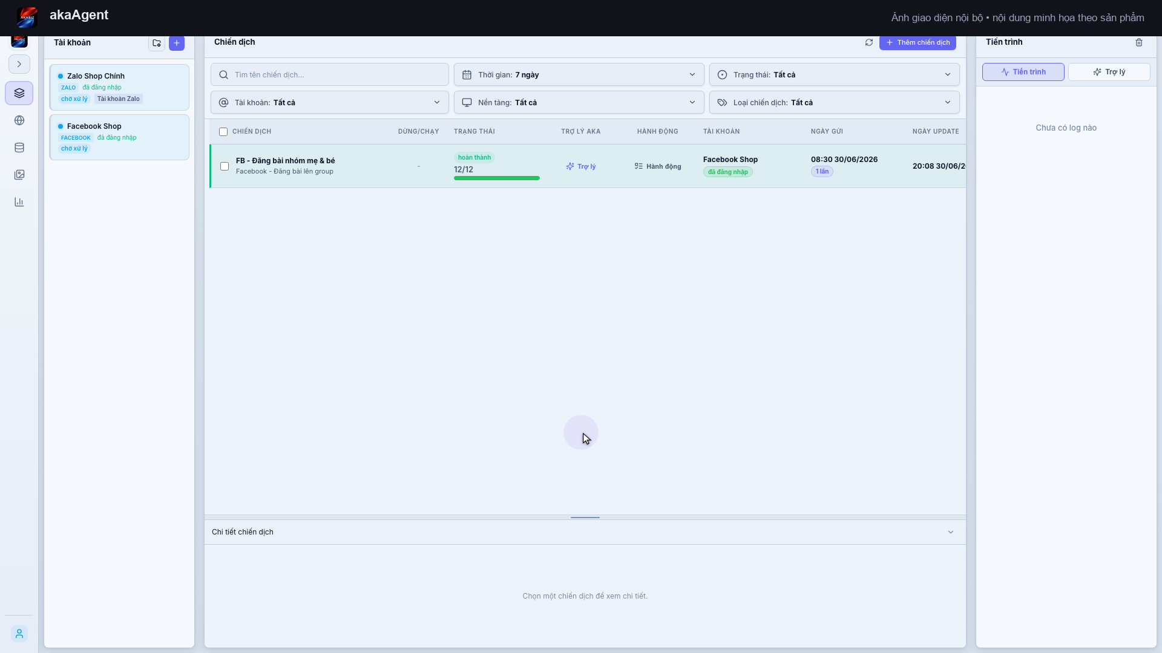The image size is (1162, 653).
Task: Click ZALO platform tag
Action: [x=68, y=88]
